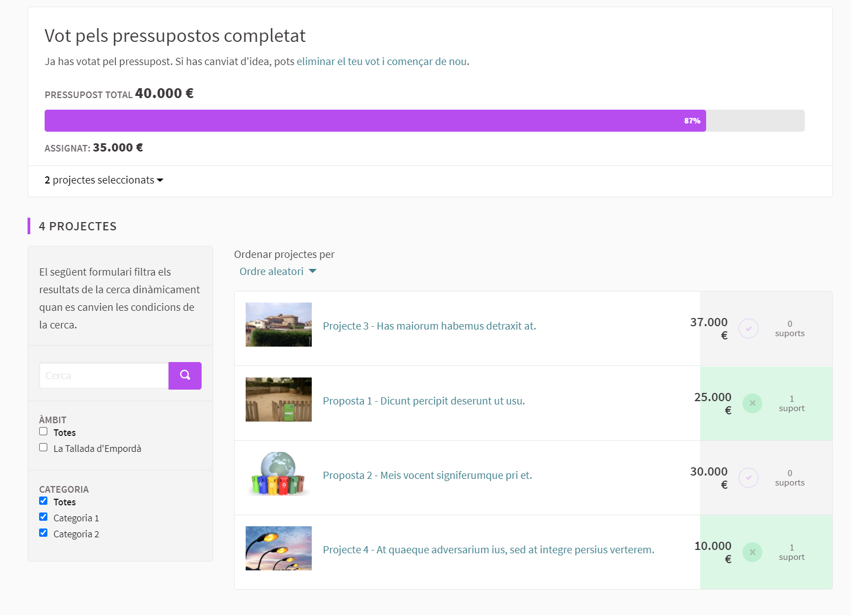
Task: Click the 1 suport count for Projecte 4
Action: pyautogui.click(x=792, y=552)
